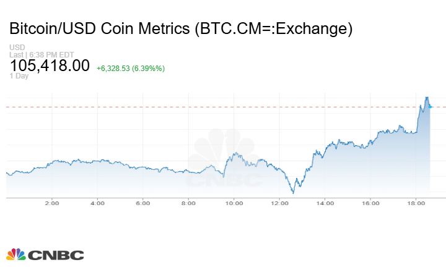This screenshot has height=278, width=446.
Task: Click the green +6,328.53 (6.39%) change
Action: pos(131,68)
